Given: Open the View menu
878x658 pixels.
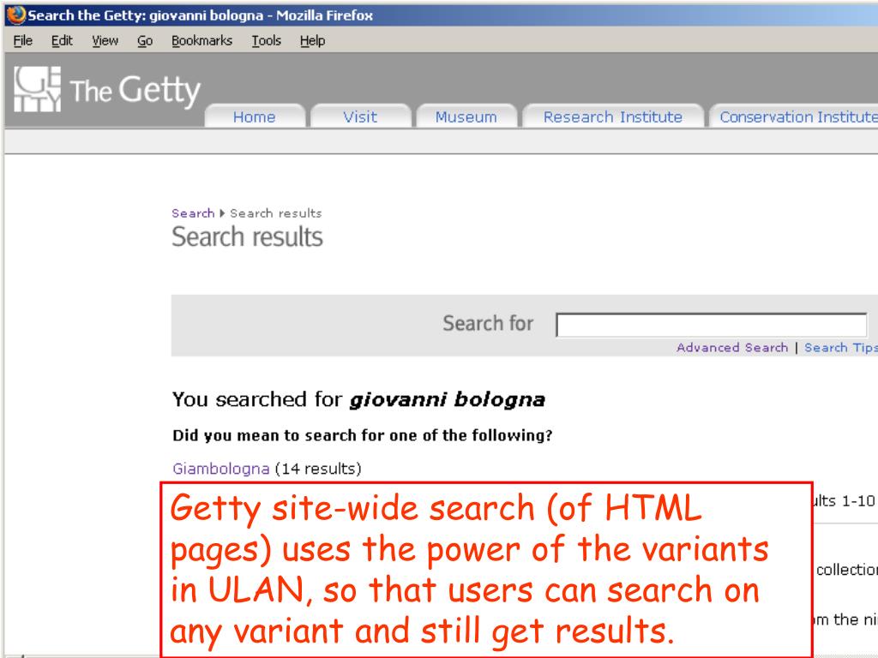Looking at the screenshot, I should click(105, 41).
